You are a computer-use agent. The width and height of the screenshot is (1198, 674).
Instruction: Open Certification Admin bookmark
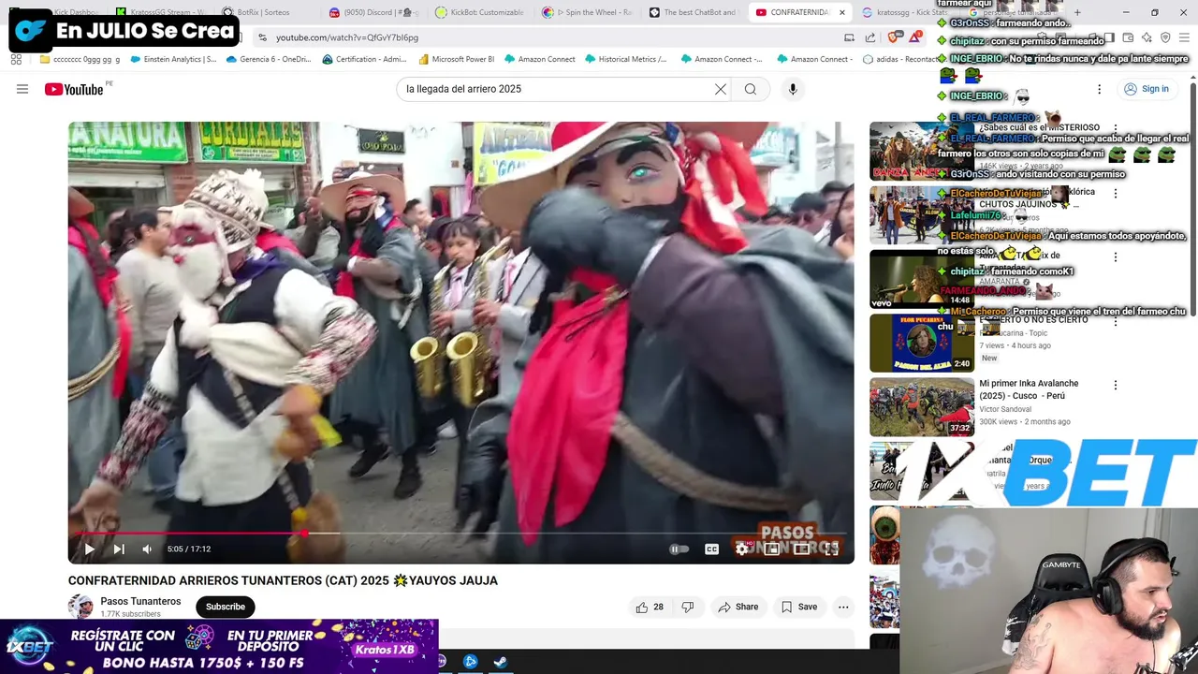point(364,59)
